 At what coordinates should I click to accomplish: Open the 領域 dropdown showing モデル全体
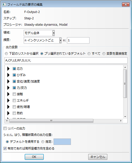39,33
